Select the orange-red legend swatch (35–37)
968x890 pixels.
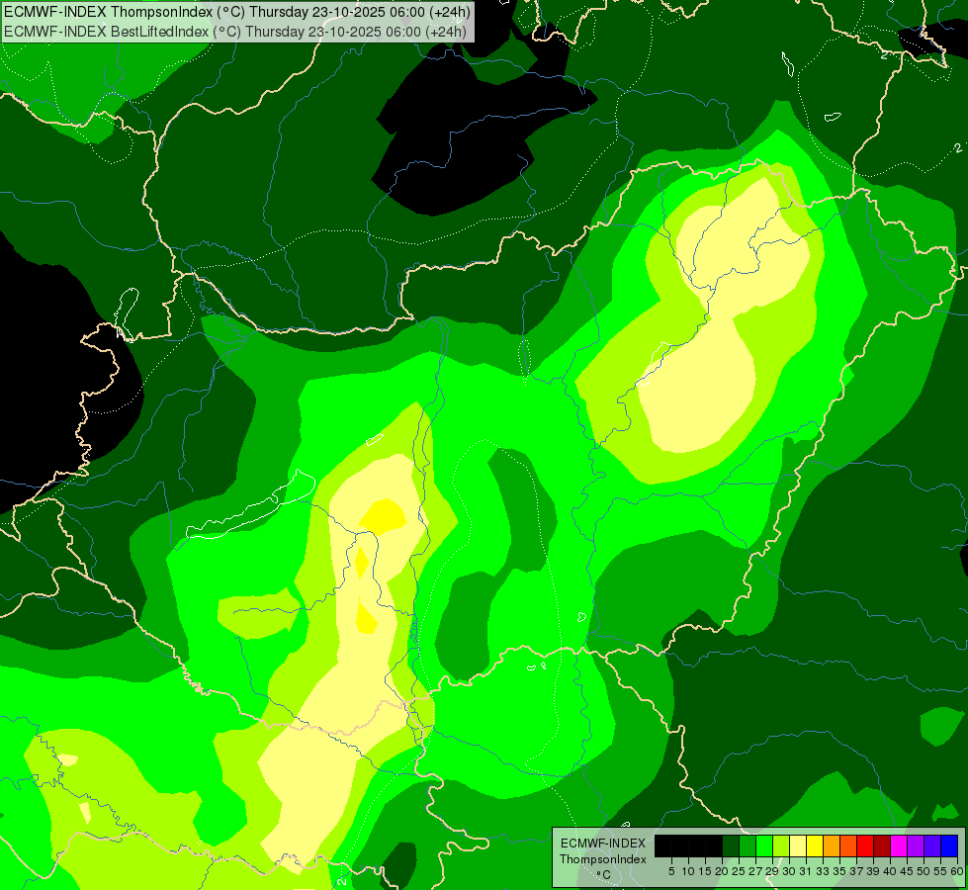click(848, 845)
